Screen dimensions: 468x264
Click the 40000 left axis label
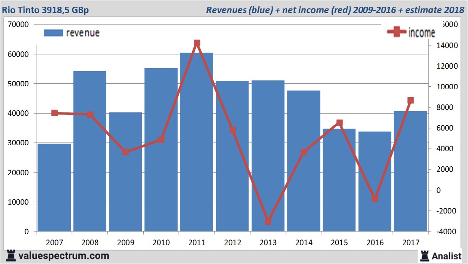click(18, 113)
